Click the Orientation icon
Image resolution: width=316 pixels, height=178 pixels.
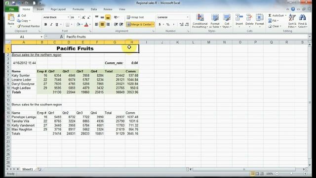[116, 17]
